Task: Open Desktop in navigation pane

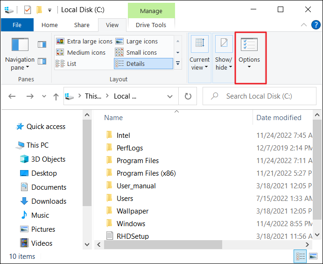Action: [x=39, y=173]
